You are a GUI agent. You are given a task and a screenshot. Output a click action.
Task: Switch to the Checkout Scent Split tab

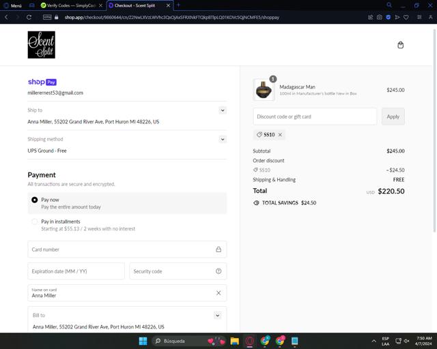click(x=139, y=5)
